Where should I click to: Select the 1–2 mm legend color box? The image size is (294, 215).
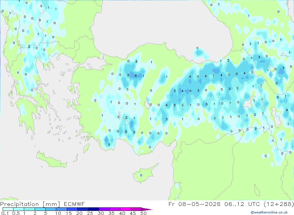tap(29, 209)
